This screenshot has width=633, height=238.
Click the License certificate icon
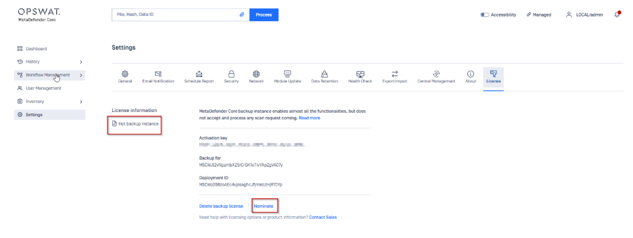493,73
